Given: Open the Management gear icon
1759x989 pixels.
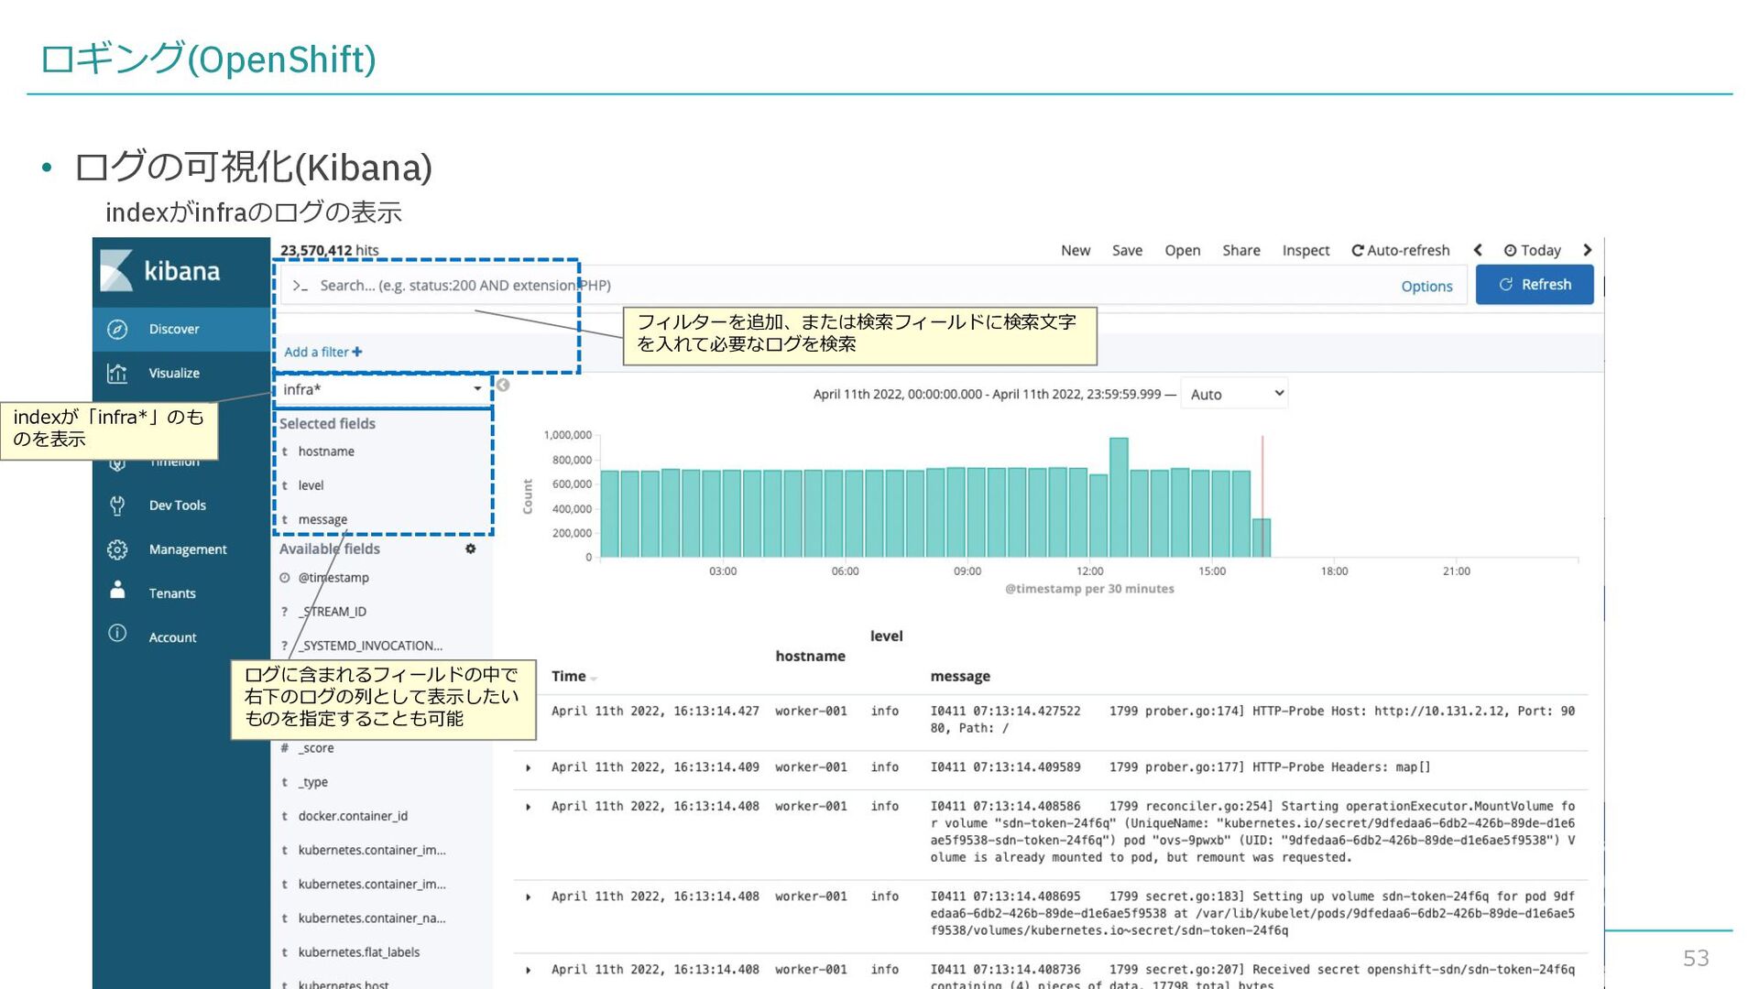Looking at the screenshot, I should click(x=117, y=549).
